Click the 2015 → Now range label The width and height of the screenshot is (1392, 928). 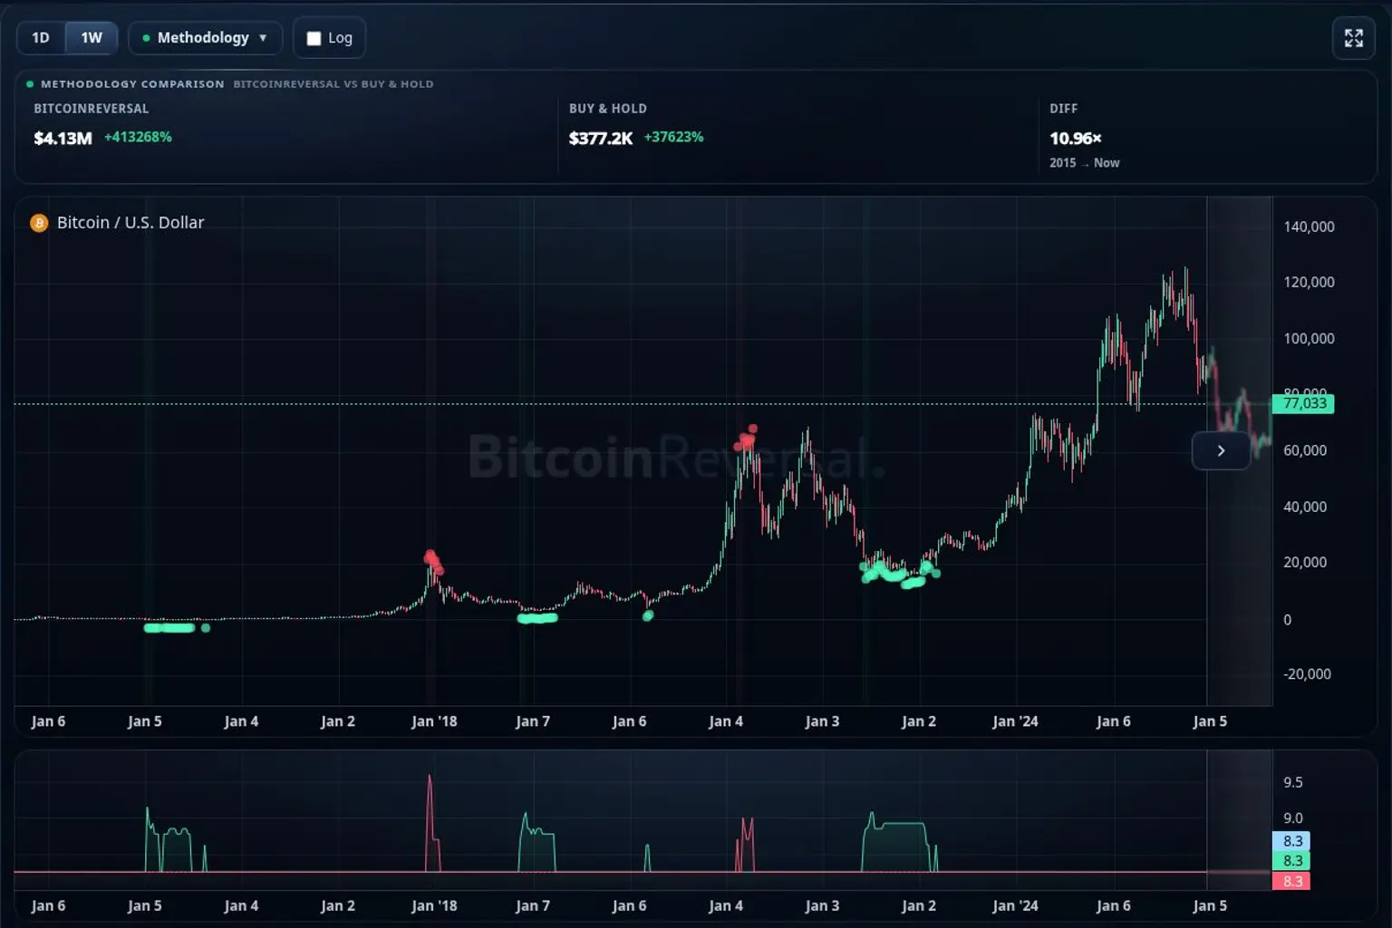pyautogui.click(x=1085, y=163)
